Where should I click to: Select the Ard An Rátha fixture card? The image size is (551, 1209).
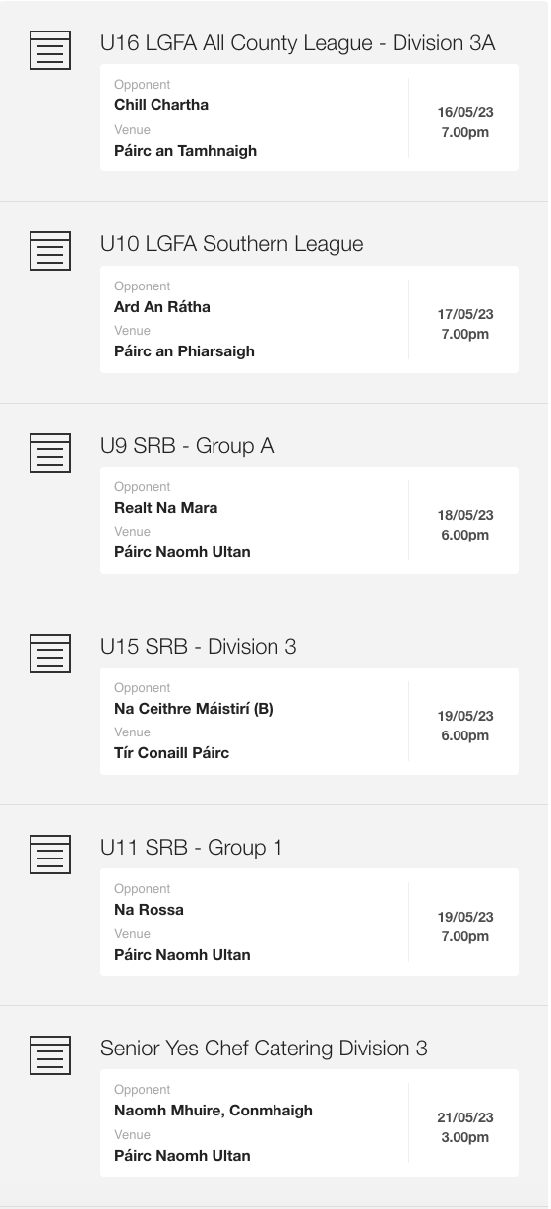tap(309, 319)
